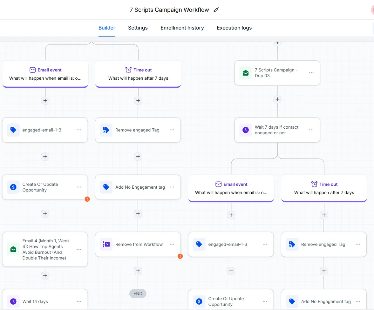Click the 7 Scripts Campaign Workflow title
The height and width of the screenshot is (310, 374).
pyautogui.click(x=169, y=10)
